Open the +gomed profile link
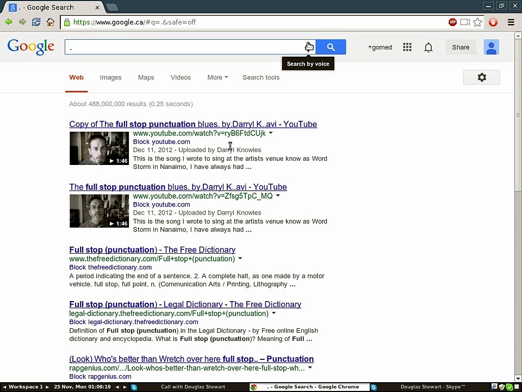Image resolution: width=522 pixels, height=392 pixels. tap(380, 47)
